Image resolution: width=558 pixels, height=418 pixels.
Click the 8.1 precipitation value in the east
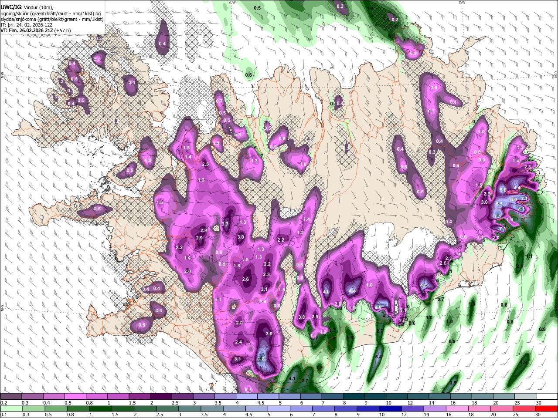tap(521, 209)
